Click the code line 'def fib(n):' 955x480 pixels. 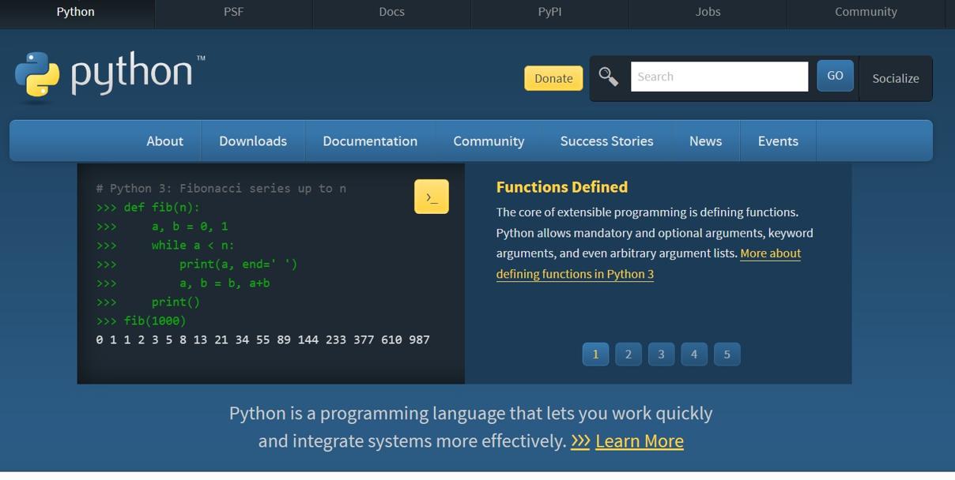click(162, 208)
